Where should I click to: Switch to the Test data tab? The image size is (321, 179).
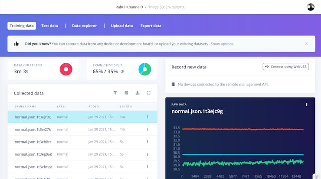pyautogui.click(x=49, y=26)
